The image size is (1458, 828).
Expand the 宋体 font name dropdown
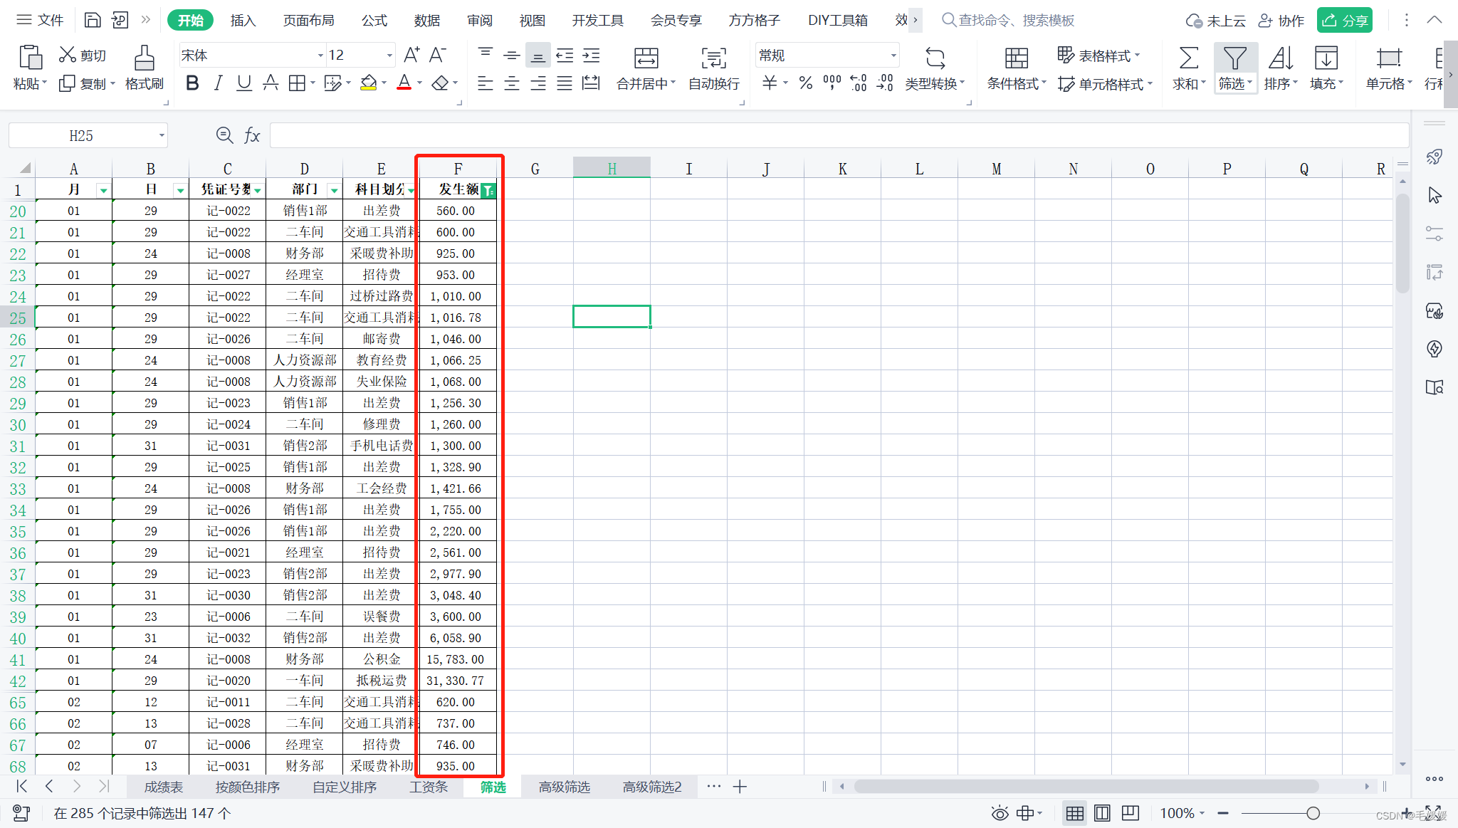coord(320,56)
